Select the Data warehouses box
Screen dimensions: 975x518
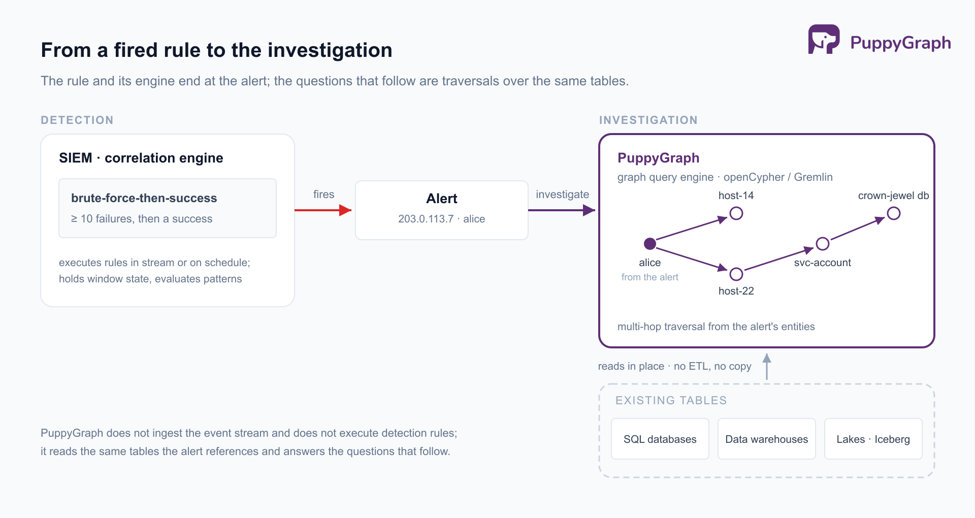767,439
